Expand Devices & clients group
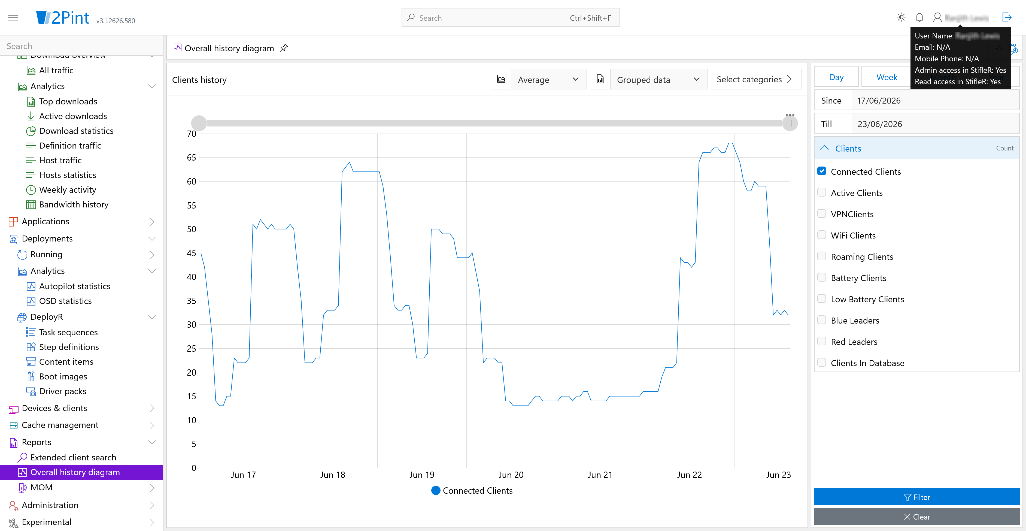 point(152,409)
